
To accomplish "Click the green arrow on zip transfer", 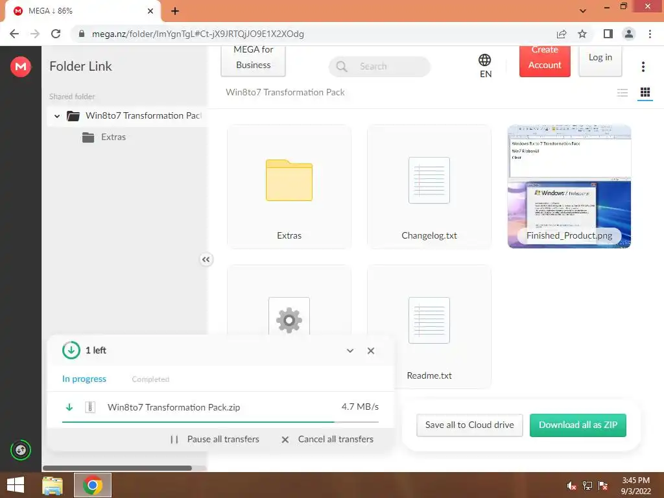I will click(69, 407).
